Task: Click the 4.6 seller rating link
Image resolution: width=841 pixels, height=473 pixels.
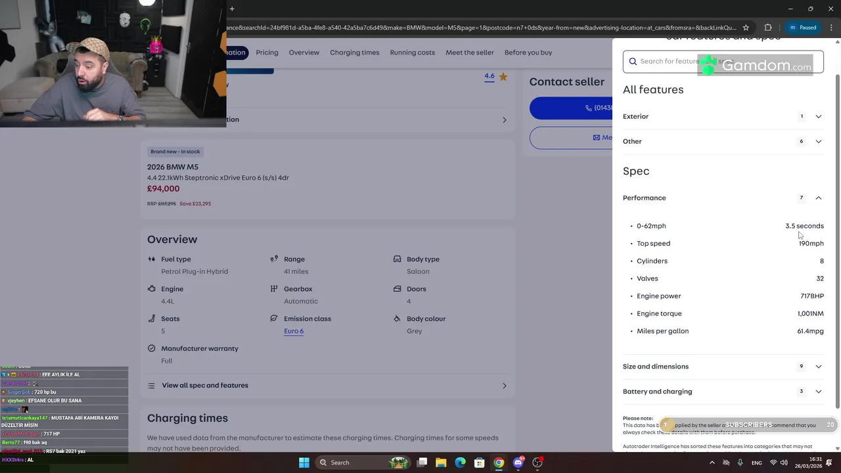Action: [x=489, y=76]
